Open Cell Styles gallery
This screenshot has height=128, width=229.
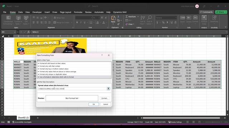[26, 20]
